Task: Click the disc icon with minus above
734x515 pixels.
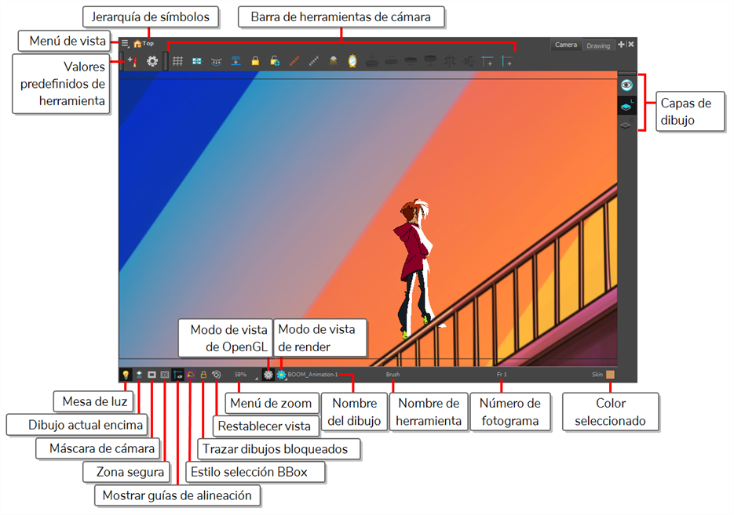Action: click(x=392, y=61)
